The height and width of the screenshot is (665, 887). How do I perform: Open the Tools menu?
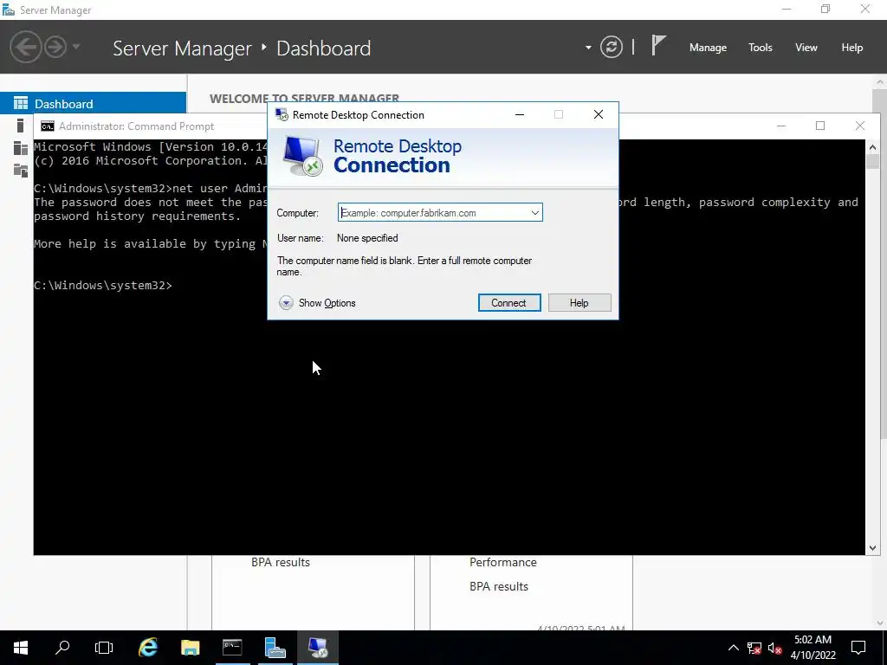coord(760,48)
